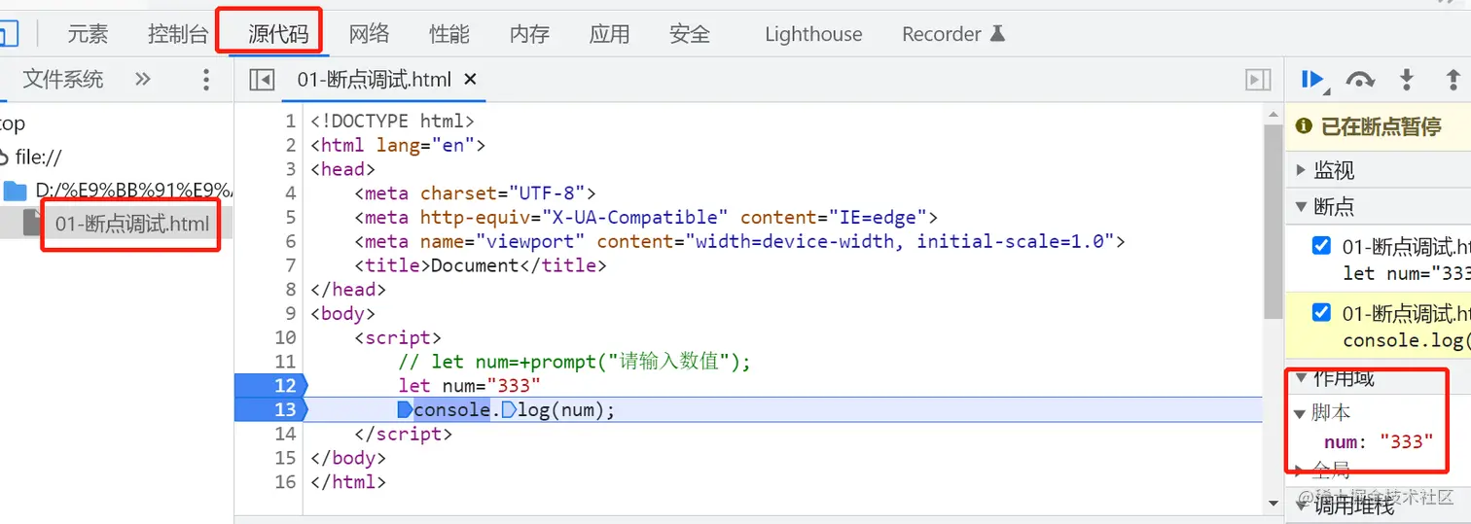Click the meta charset="UTF-8" line

click(475, 193)
